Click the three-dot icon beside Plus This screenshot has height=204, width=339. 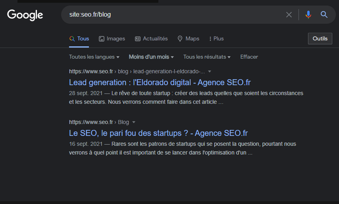(210, 39)
